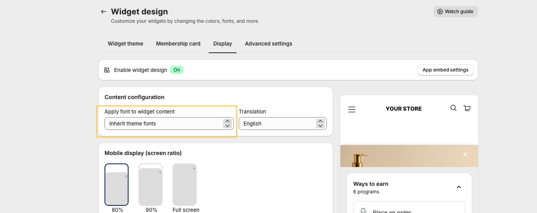Click the lock icon beside Place an order
Viewport: 537px width, 213px height.
363,211
